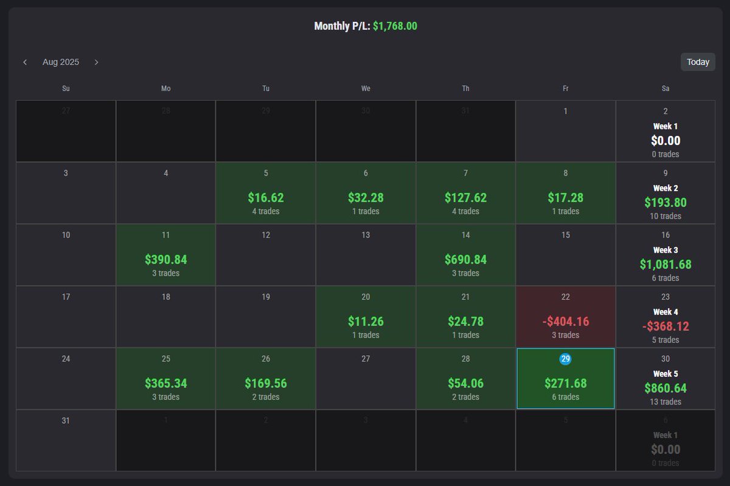Select August 14 with $690.84 profit
This screenshot has width=730, height=486.
point(465,255)
